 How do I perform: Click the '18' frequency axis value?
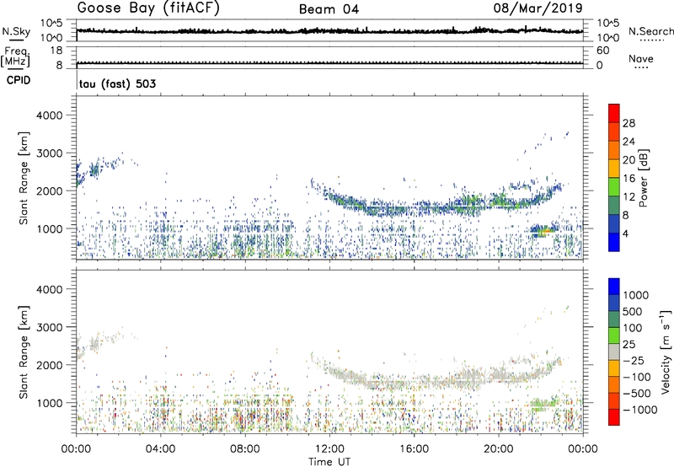[x=56, y=51]
